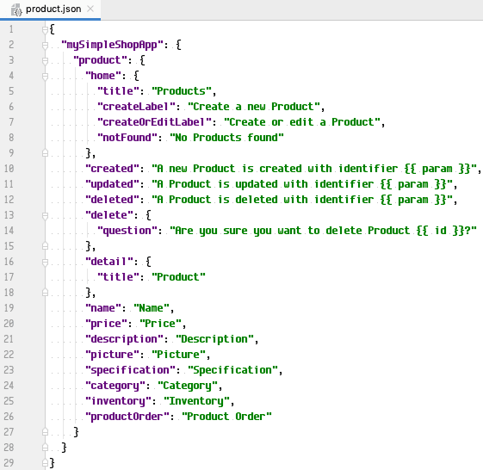Collapse the "delete" block fold marker on line 13
483x470 pixels.
[45, 215]
